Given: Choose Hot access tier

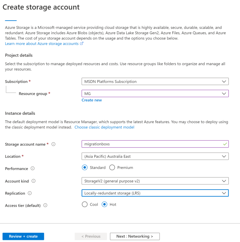Looking at the screenshot, I should pos(105,204).
